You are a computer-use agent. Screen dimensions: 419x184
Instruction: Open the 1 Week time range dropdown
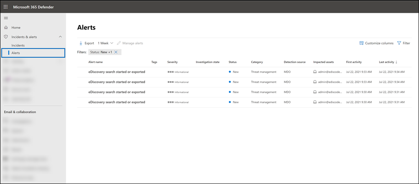click(x=105, y=43)
